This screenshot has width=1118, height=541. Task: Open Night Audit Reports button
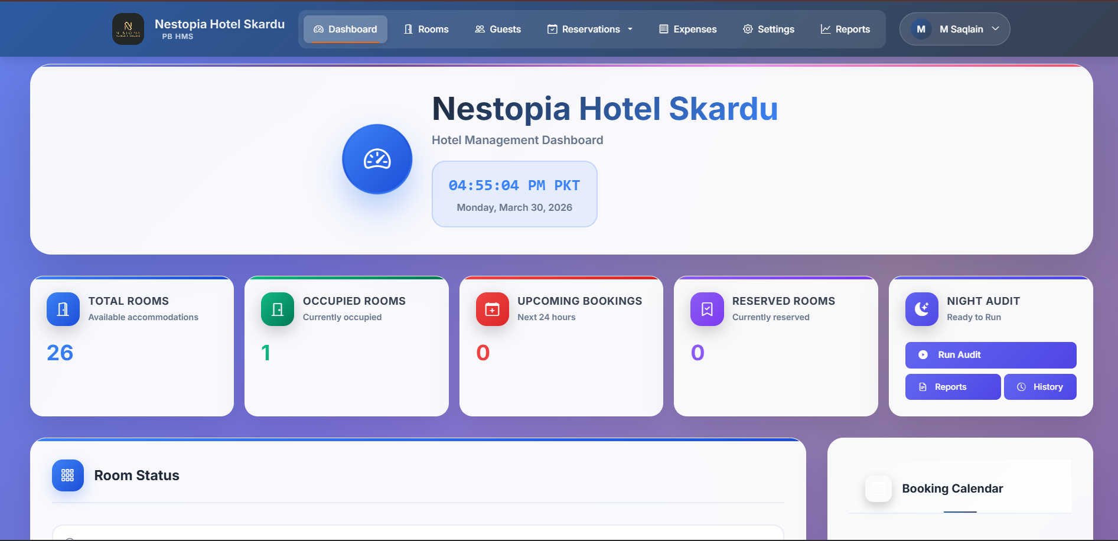pyautogui.click(x=953, y=387)
